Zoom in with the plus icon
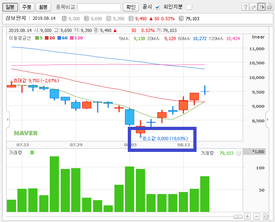 [247, 216]
